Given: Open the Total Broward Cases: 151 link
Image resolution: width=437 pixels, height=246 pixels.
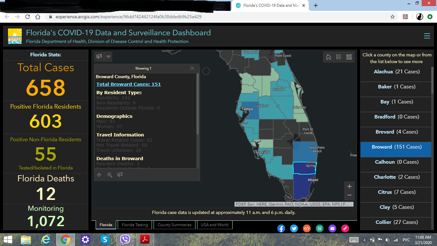Looking at the screenshot, I should [x=129, y=84].
